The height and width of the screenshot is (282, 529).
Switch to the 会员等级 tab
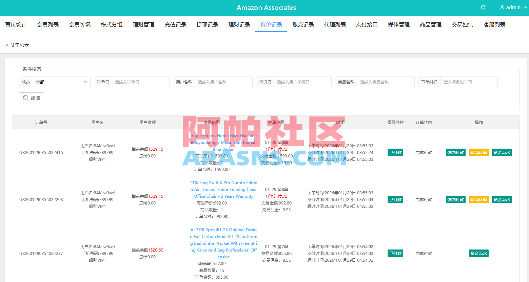coord(80,25)
